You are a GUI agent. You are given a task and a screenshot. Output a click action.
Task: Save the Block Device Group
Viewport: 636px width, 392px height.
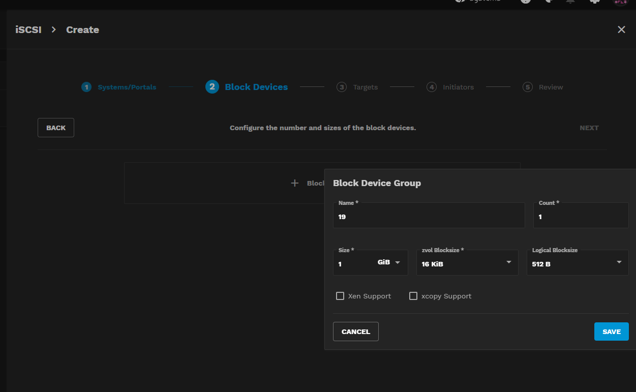pos(612,331)
